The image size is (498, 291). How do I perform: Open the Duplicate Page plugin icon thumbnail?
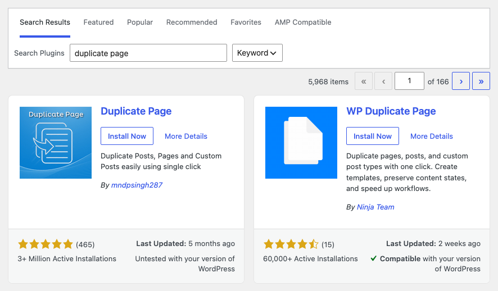click(x=56, y=143)
